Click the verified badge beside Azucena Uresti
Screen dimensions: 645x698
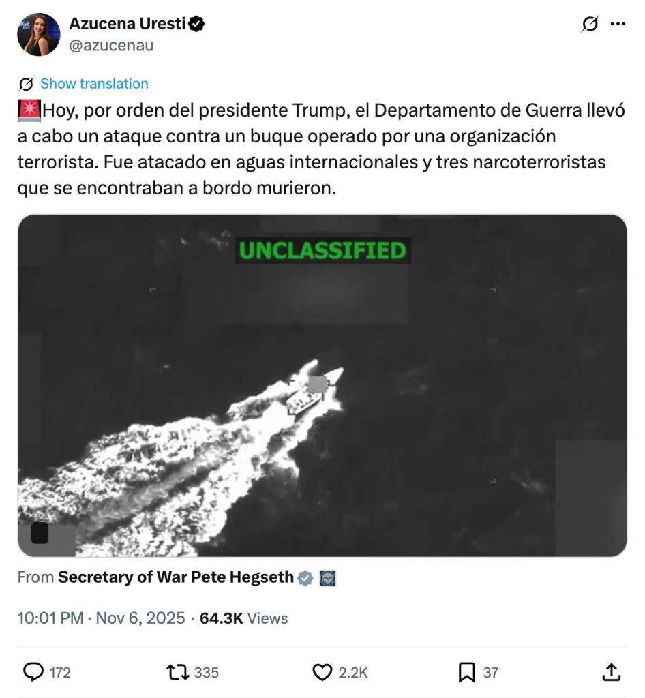(x=196, y=24)
